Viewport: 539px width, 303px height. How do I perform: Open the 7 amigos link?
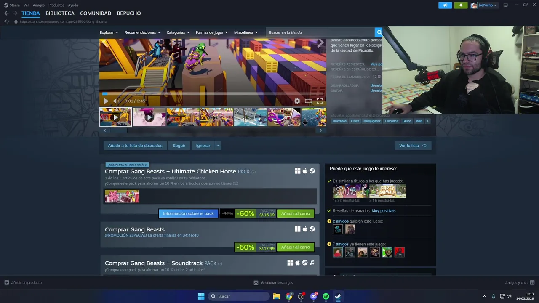(341, 244)
